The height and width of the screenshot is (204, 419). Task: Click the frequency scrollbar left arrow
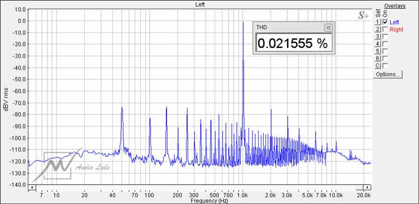[x=32, y=187]
